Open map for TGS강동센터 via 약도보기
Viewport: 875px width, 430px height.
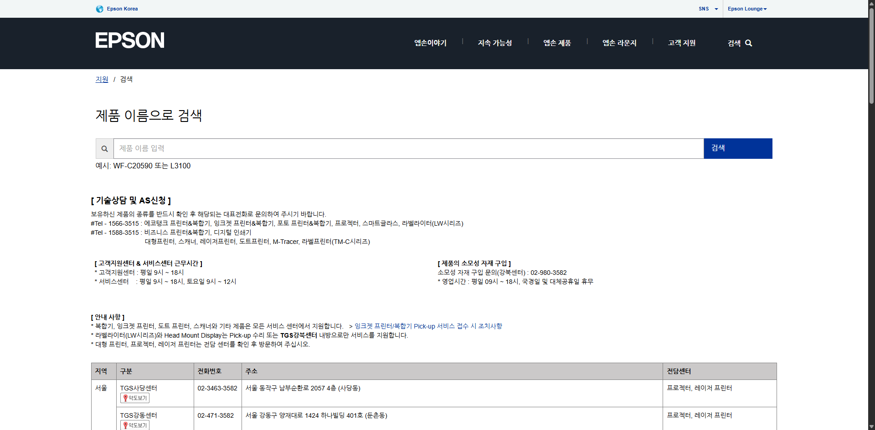(x=135, y=425)
